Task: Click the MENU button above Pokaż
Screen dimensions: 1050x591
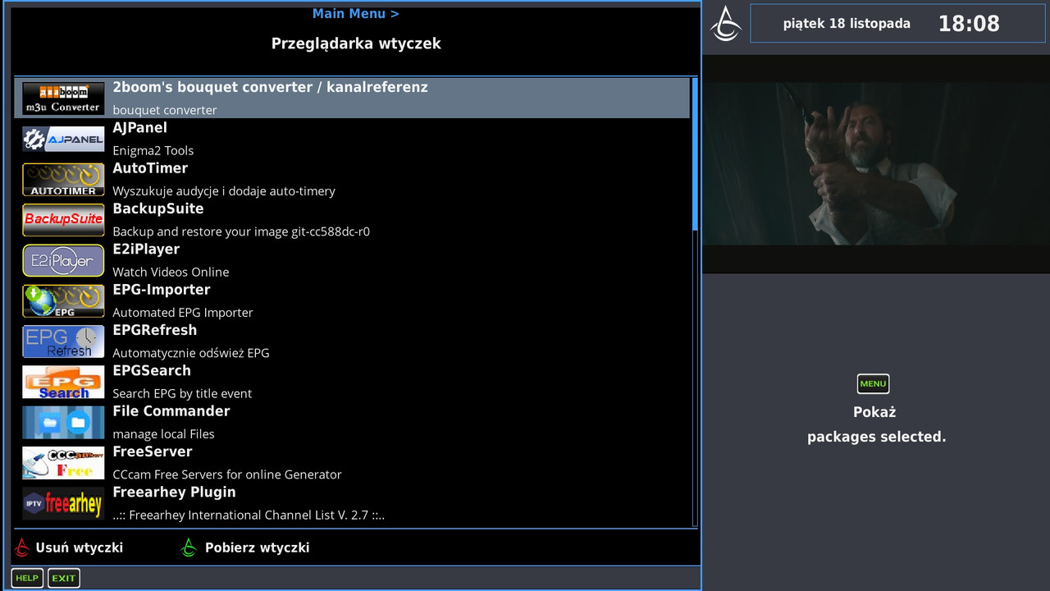Action: pos(873,383)
